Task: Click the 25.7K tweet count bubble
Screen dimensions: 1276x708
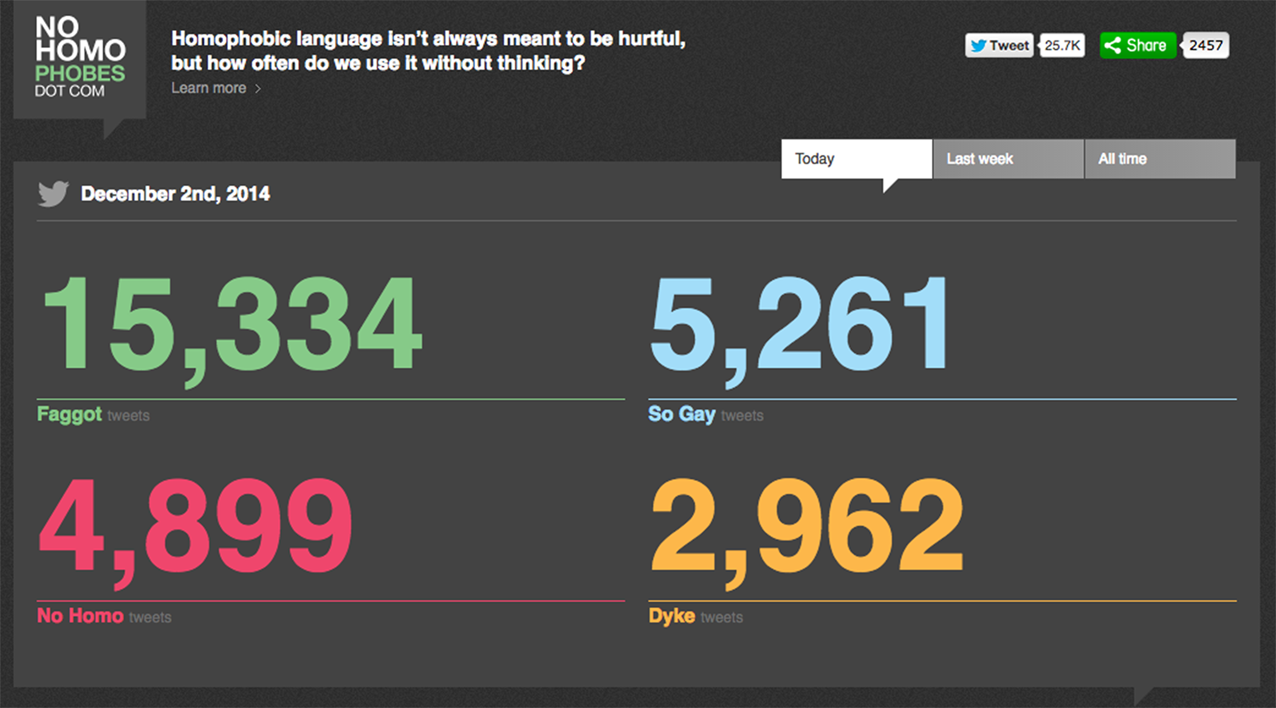Action: (1062, 46)
